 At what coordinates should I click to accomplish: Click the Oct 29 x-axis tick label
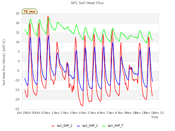22,113
